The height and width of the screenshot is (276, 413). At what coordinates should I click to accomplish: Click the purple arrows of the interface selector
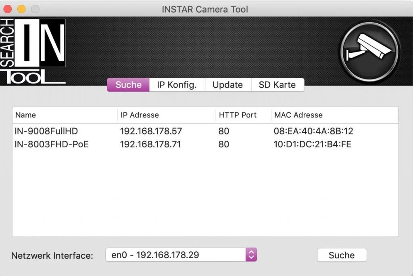251,255
